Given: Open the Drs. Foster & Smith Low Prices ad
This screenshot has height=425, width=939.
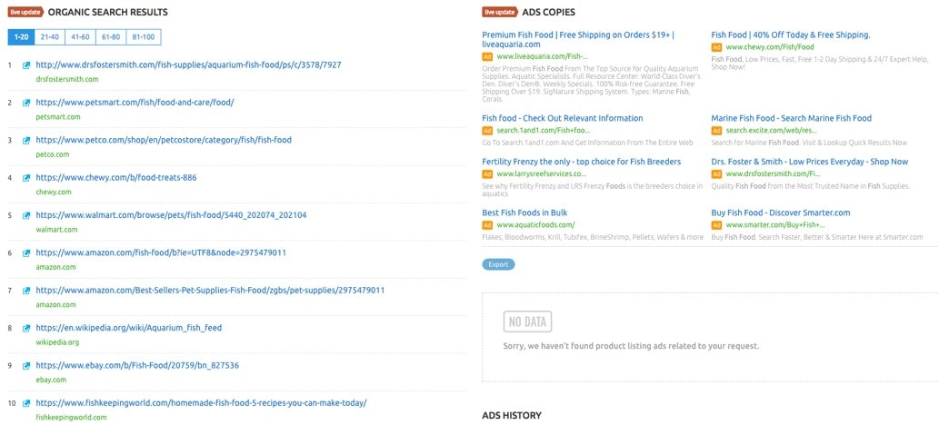Looking at the screenshot, I should click(810, 162).
